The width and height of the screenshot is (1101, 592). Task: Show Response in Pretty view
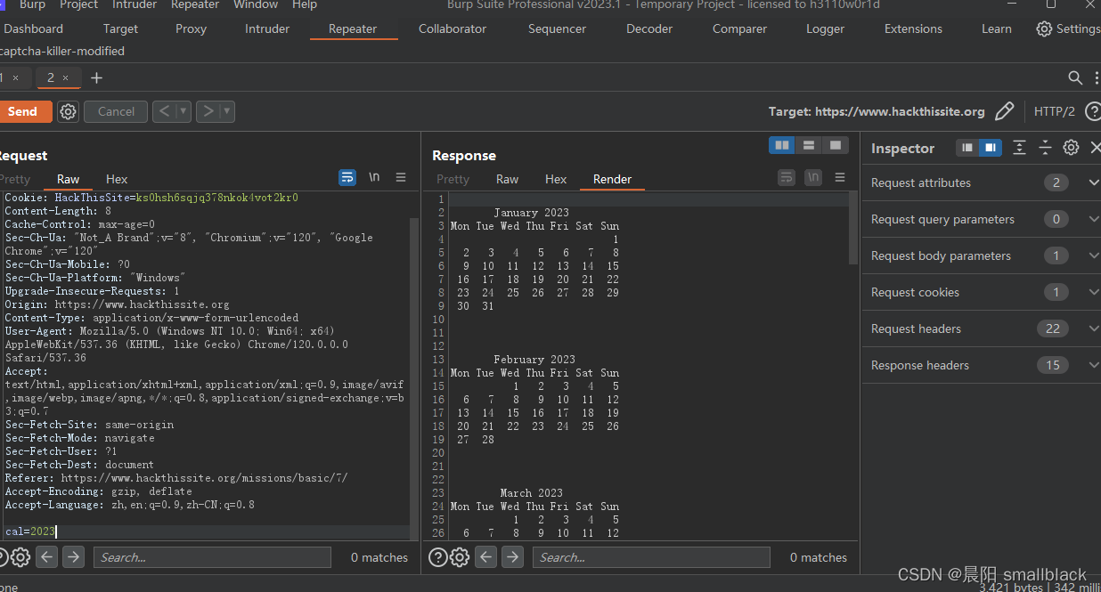pos(453,179)
